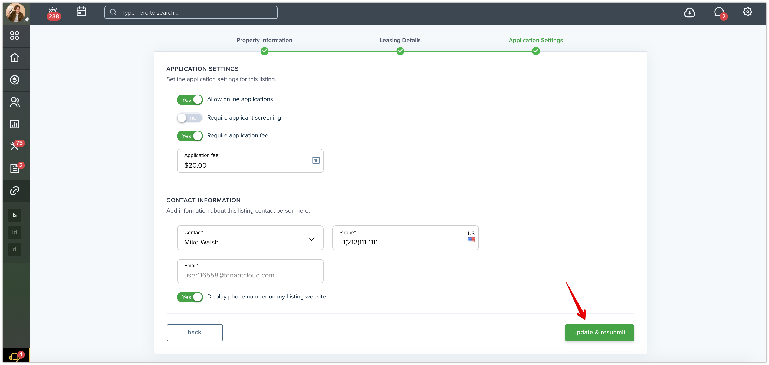
Task: Click the search magnifier icon
Action: 113,12
